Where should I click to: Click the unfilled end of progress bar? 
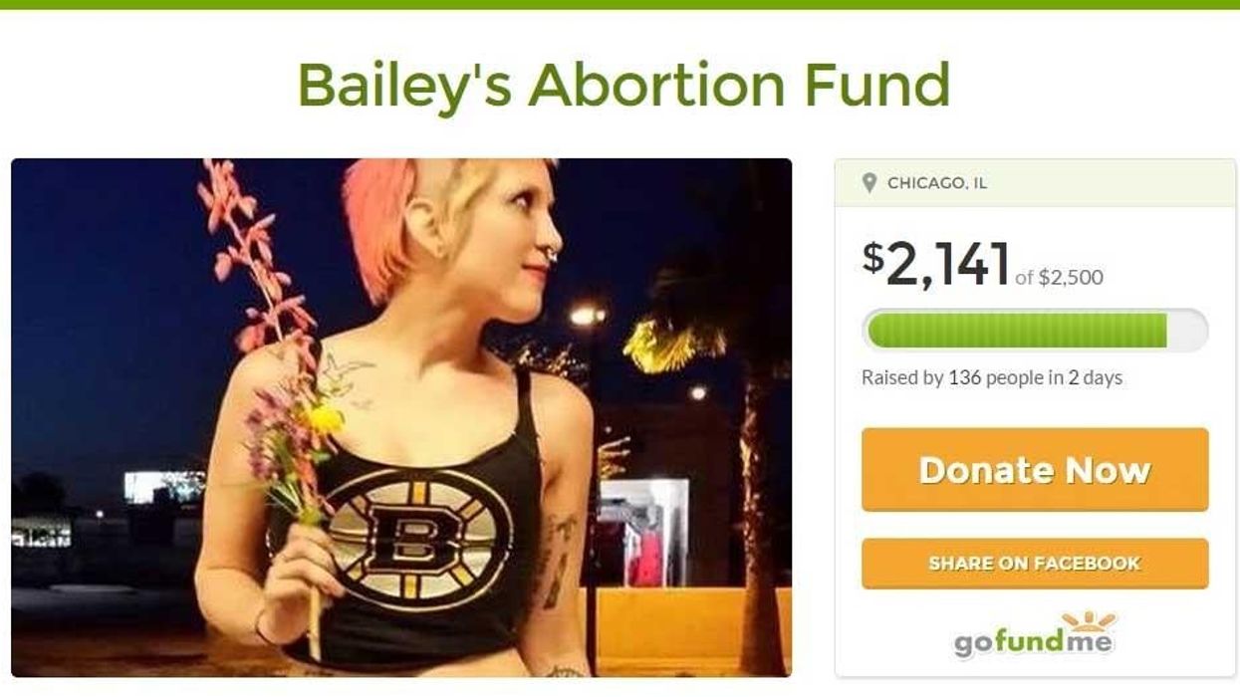point(1186,331)
